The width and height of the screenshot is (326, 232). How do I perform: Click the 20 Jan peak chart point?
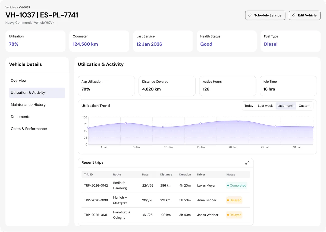(x=238, y=121)
